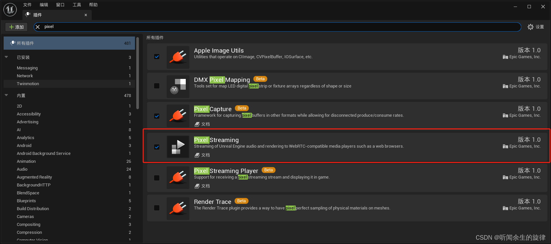Disable the Apple Image Utils plugin checkbox

[157, 57]
